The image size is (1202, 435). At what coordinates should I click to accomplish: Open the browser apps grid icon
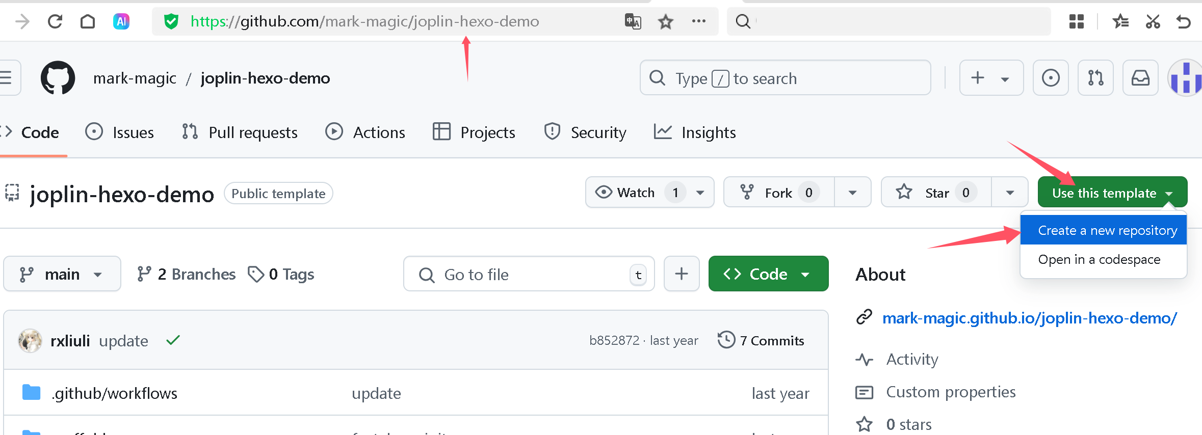click(x=1076, y=21)
